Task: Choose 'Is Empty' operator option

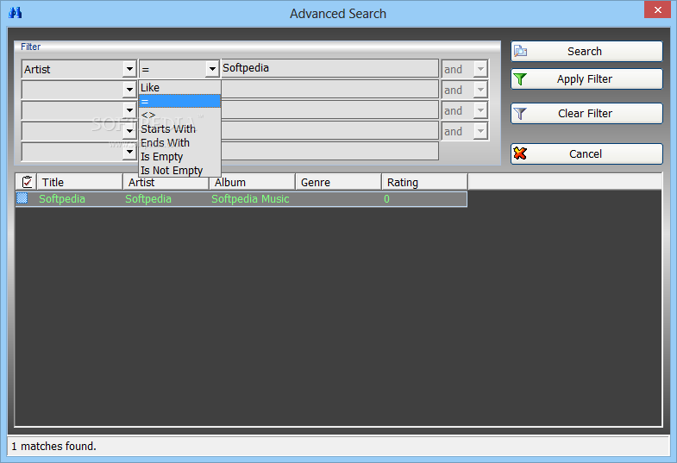Action: [x=179, y=157]
